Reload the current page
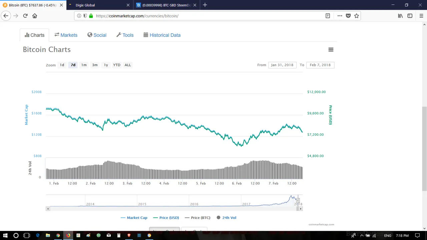Screen dimensions: 427x240 click(x=25, y=16)
